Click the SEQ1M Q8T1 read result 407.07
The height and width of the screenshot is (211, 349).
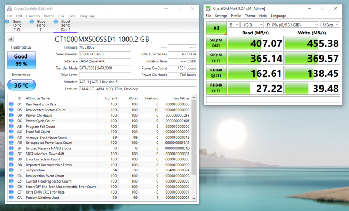[256, 43]
